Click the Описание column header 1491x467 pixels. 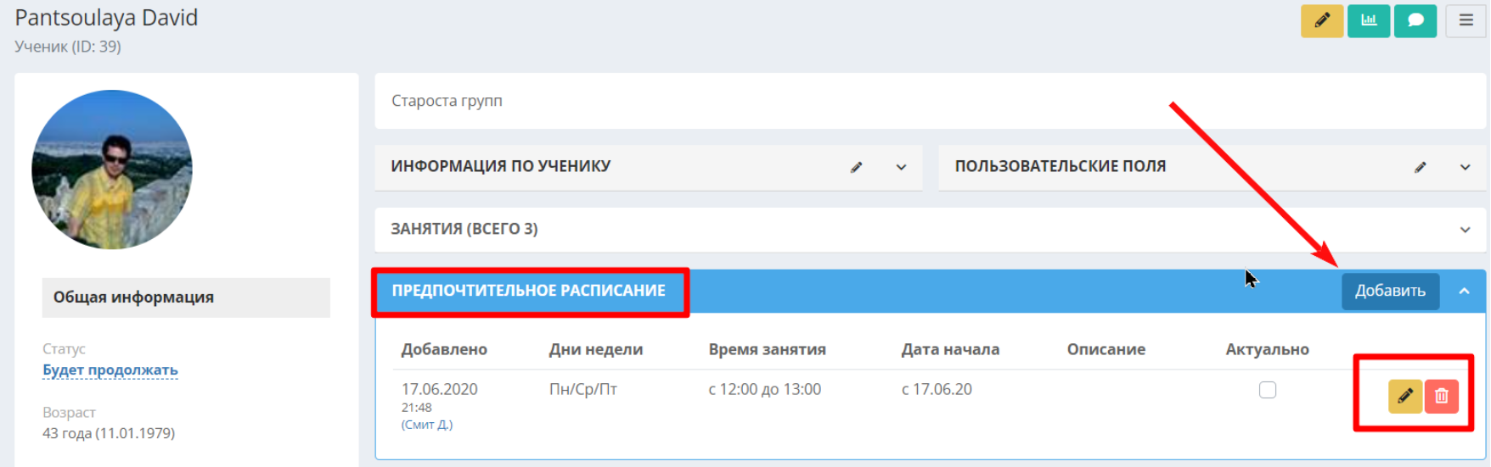pos(1106,349)
